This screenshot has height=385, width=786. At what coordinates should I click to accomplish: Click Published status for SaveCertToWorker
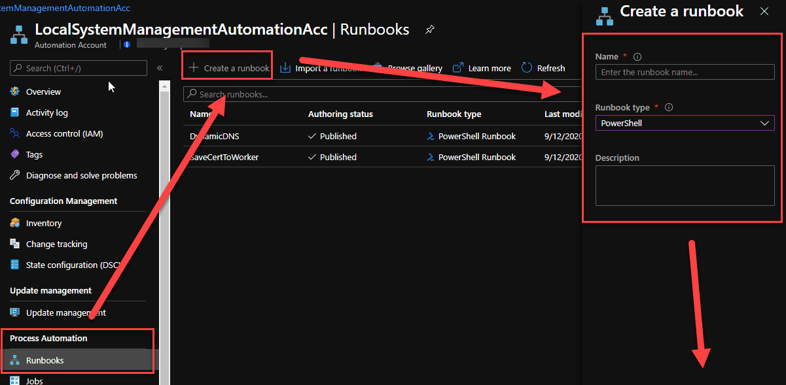point(332,157)
